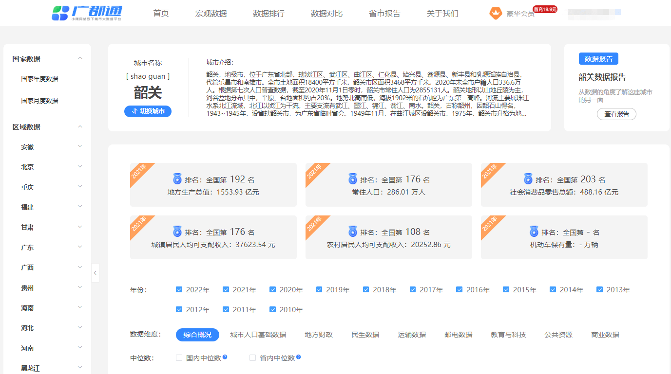This screenshot has height=374, width=671.
Task: Click the 查看报告 button
Action: 616,114
